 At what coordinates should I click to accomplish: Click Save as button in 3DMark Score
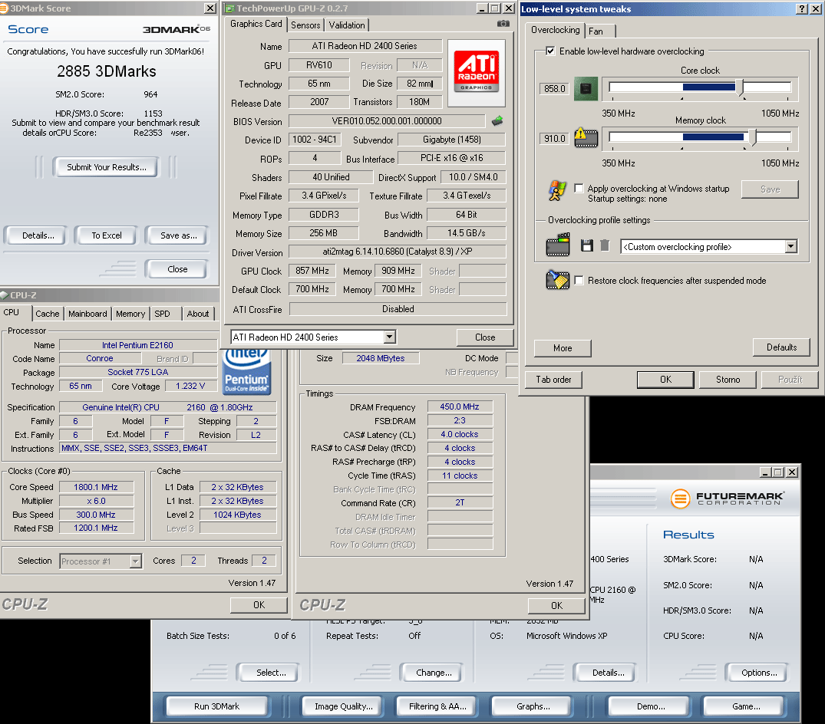pos(178,235)
